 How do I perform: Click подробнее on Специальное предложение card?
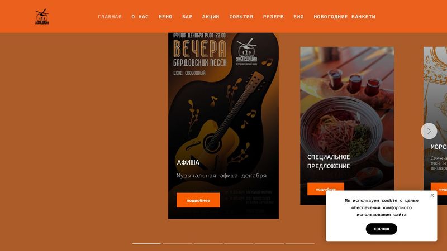coord(326,189)
